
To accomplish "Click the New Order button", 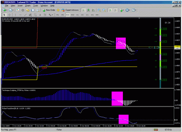I will click(49, 10).
